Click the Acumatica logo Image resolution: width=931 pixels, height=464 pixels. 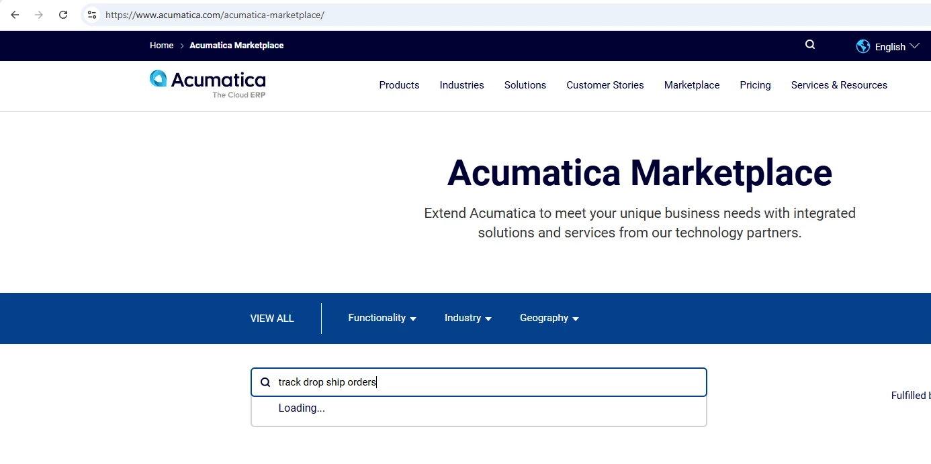(208, 84)
